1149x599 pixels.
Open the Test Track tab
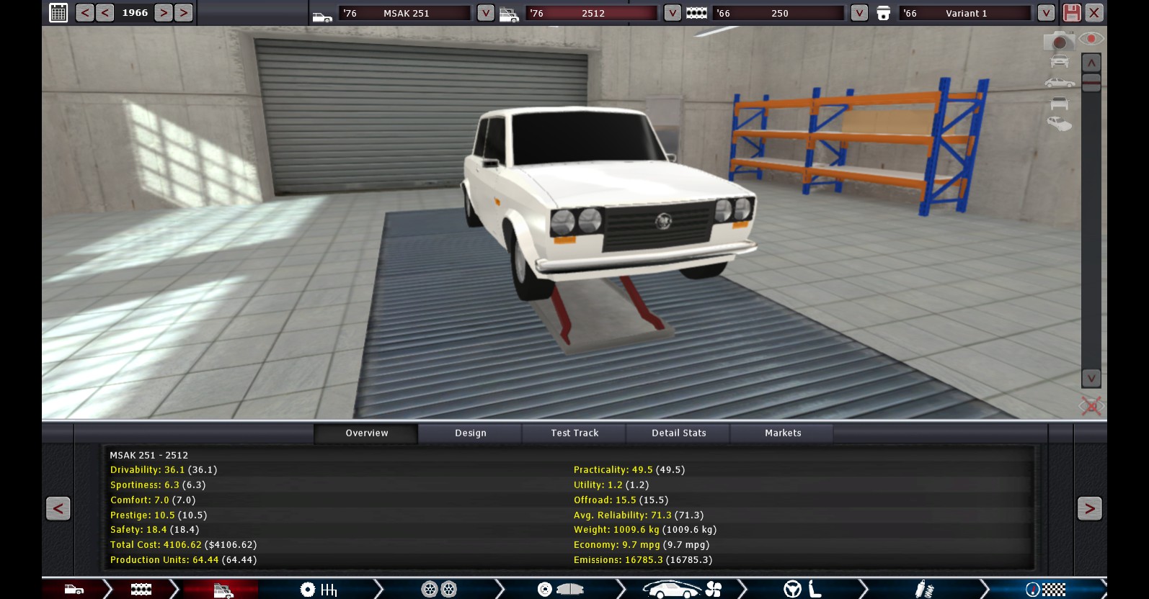point(574,433)
